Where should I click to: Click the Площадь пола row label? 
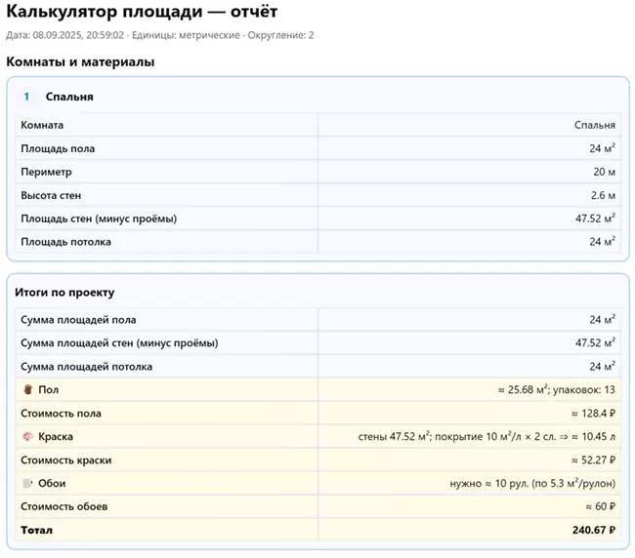point(58,148)
